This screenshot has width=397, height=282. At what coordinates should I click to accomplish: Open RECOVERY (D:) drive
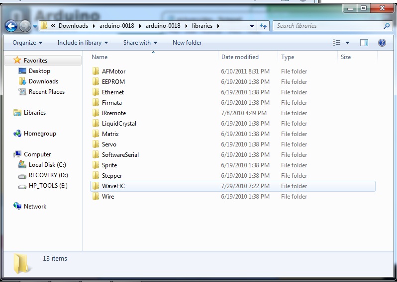pyautogui.click(x=48, y=175)
